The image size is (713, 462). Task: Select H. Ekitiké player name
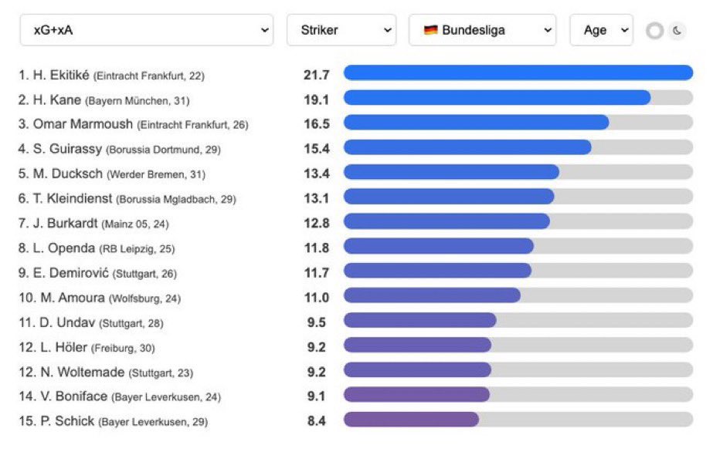61,75
